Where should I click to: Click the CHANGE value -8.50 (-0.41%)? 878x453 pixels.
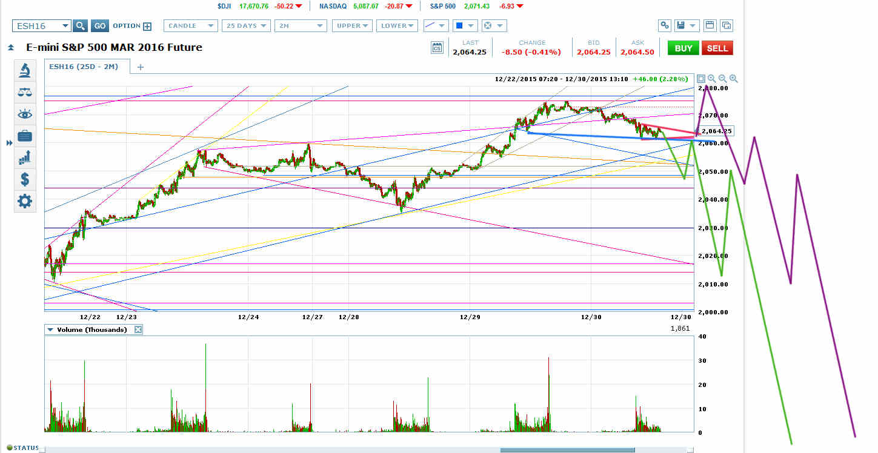tap(532, 52)
